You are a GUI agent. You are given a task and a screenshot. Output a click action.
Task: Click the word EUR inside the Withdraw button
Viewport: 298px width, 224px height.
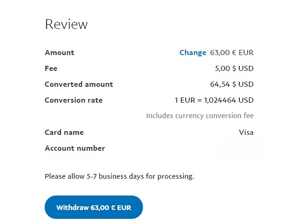pyautogui.click(x=124, y=207)
